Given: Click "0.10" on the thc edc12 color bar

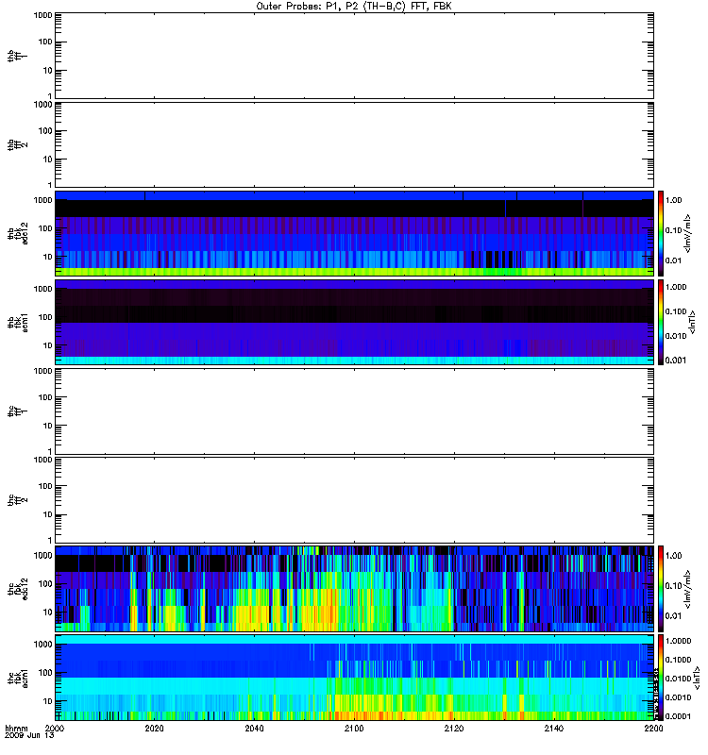Looking at the screenshot, I should [x=673, y=585].
